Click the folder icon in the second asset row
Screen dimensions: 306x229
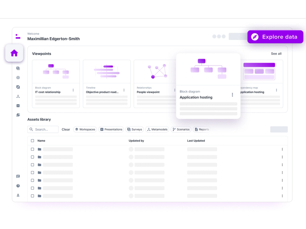pos(39,157)
